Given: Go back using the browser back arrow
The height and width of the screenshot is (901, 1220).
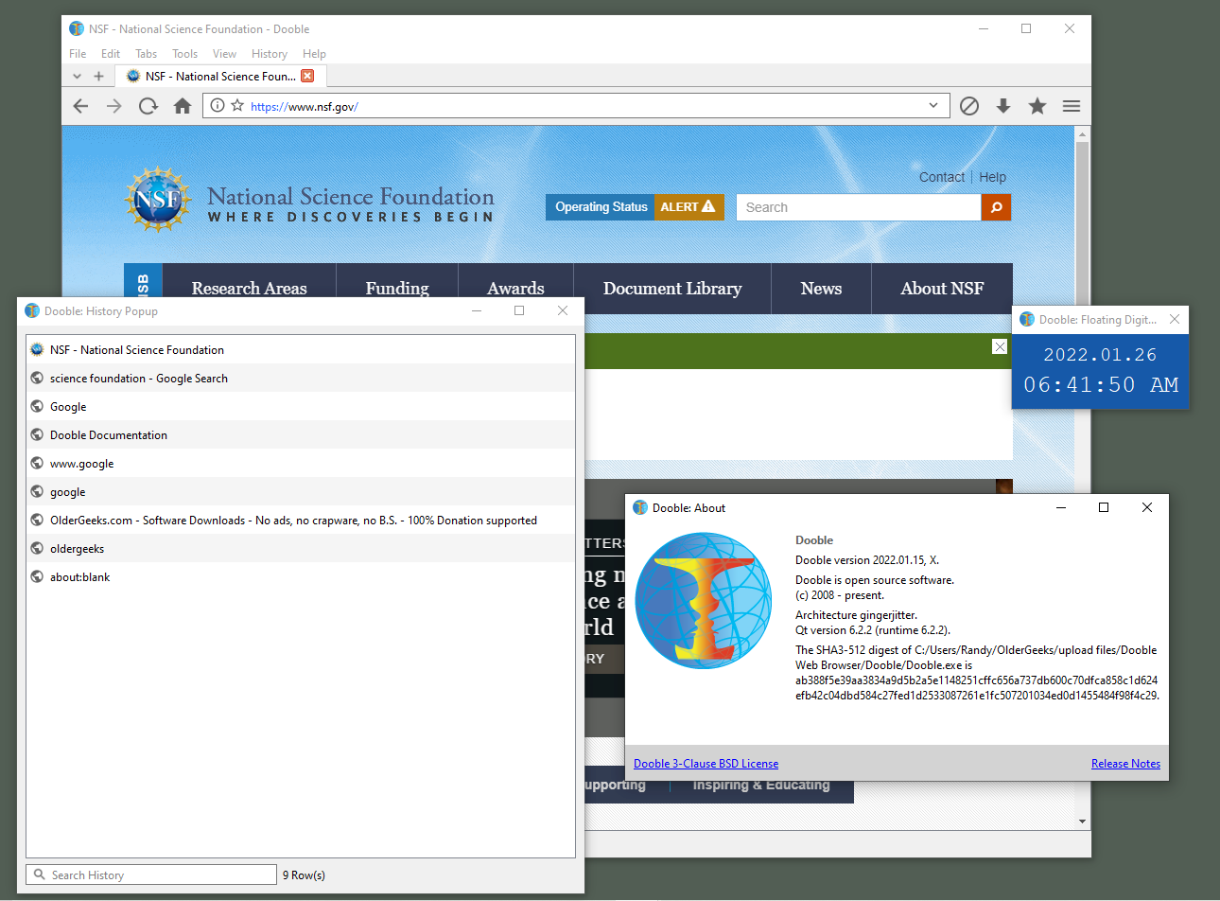Looking at the screenshot, I should click(80, 106).
